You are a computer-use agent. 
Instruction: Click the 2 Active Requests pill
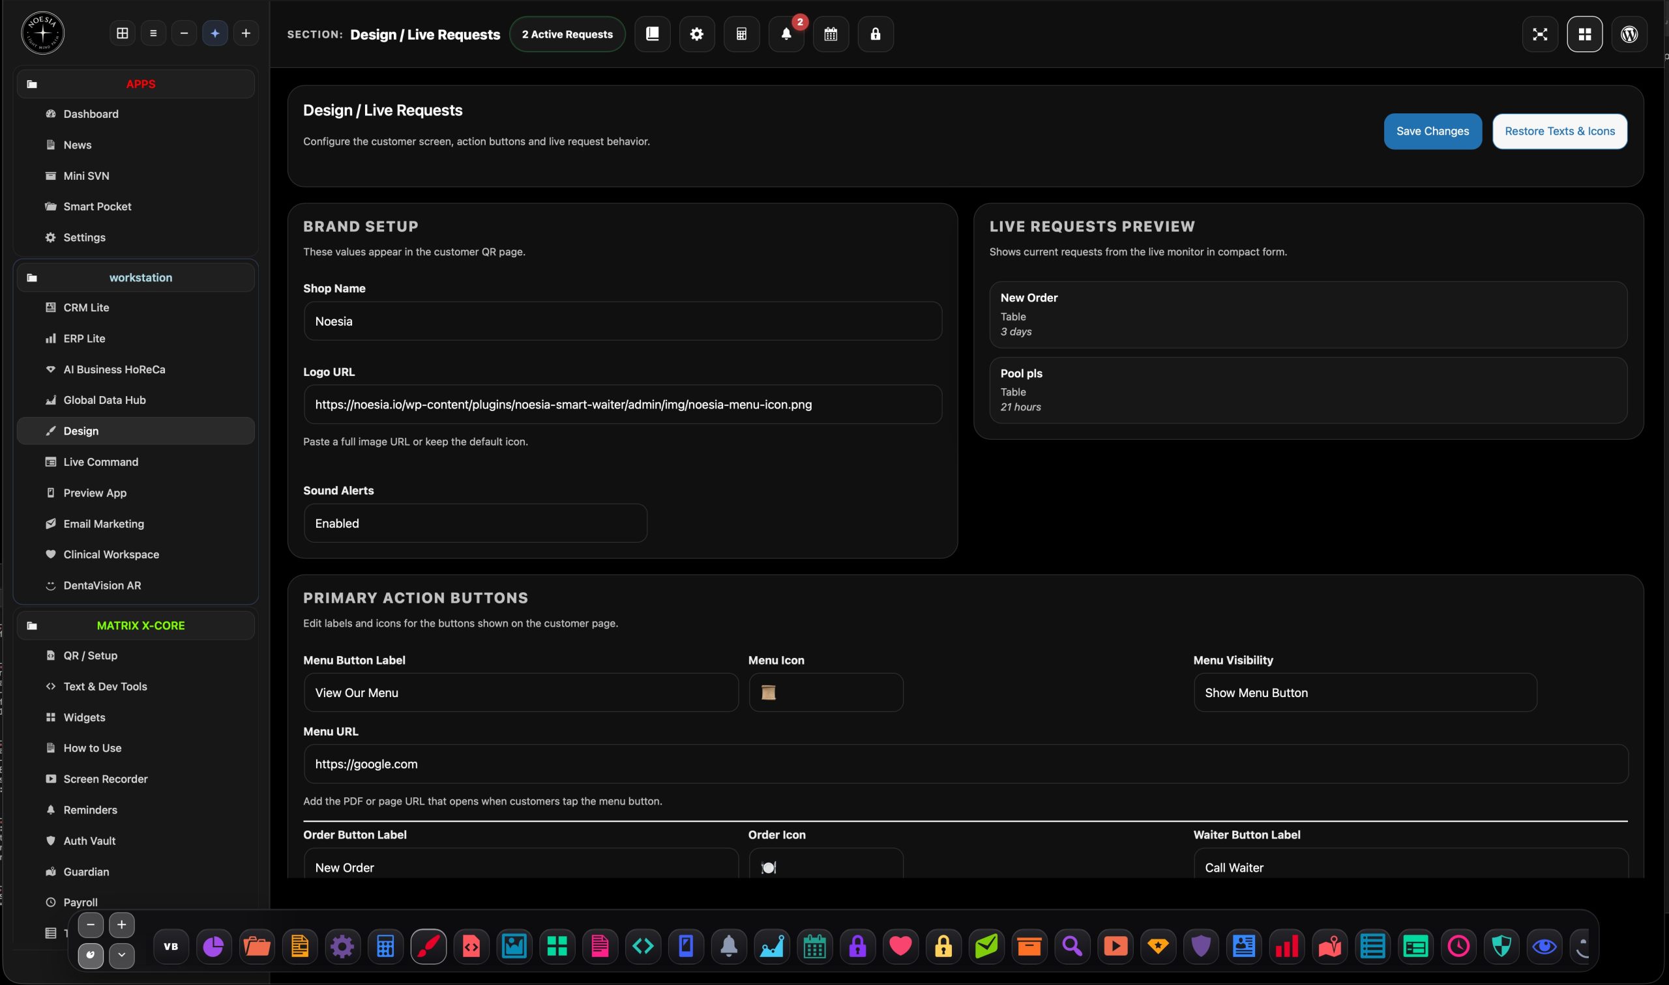pyautogui.click(x=567, y=34)
